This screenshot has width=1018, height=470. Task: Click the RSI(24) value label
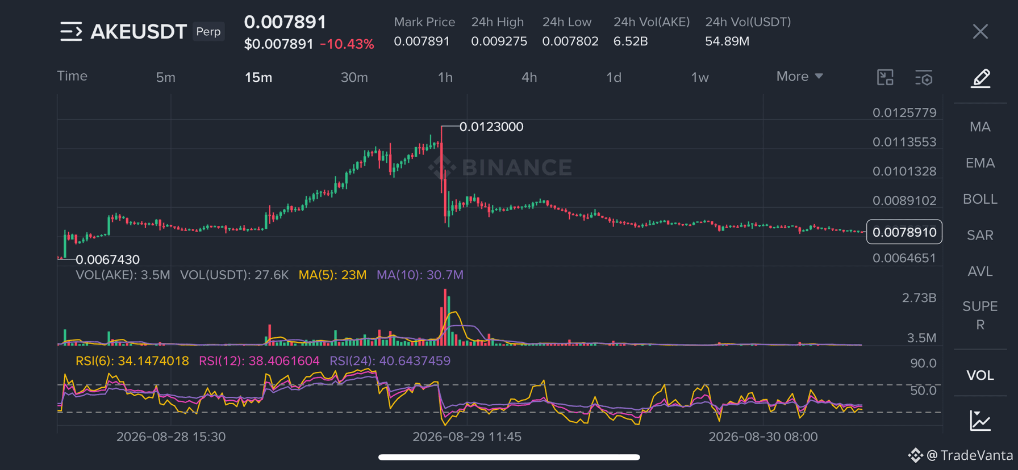390,361
